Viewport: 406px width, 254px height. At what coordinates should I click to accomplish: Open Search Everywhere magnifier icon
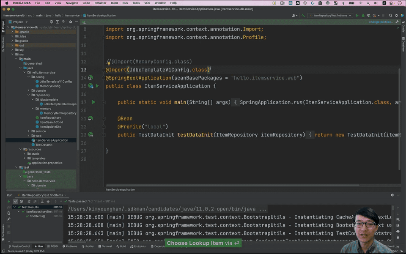click(x=390, y=16)
